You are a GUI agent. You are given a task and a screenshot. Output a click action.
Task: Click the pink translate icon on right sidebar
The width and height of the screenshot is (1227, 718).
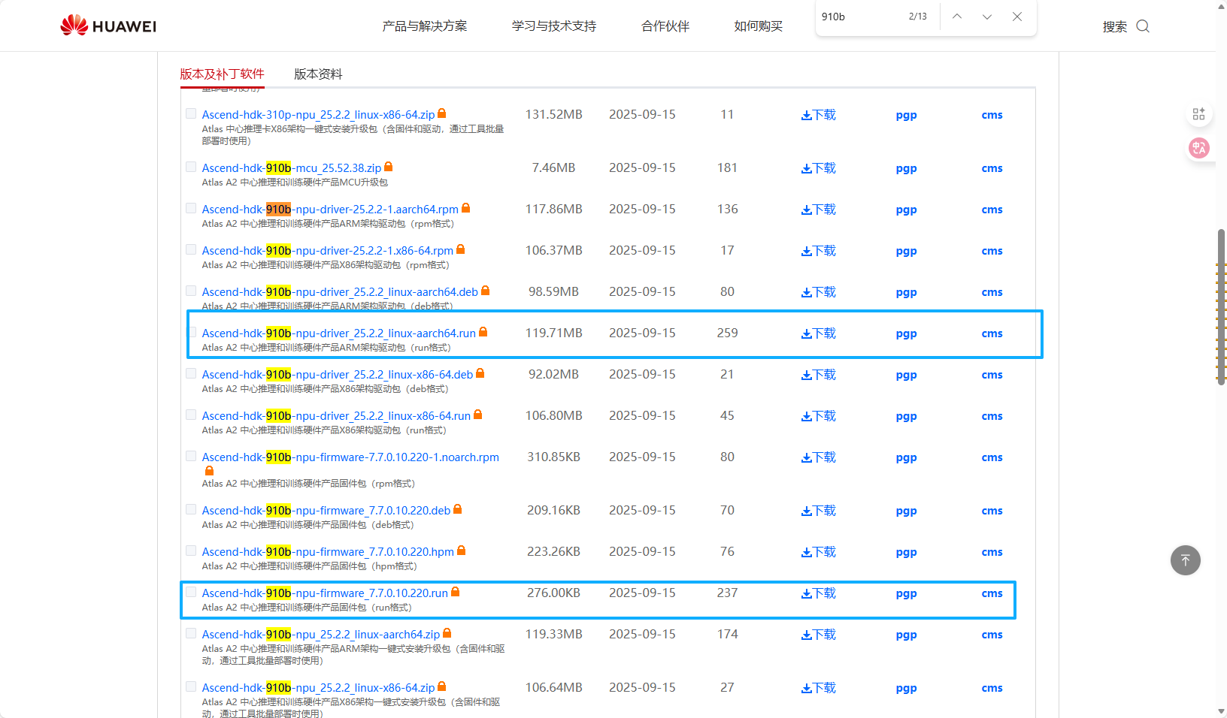coord(1199,148)
